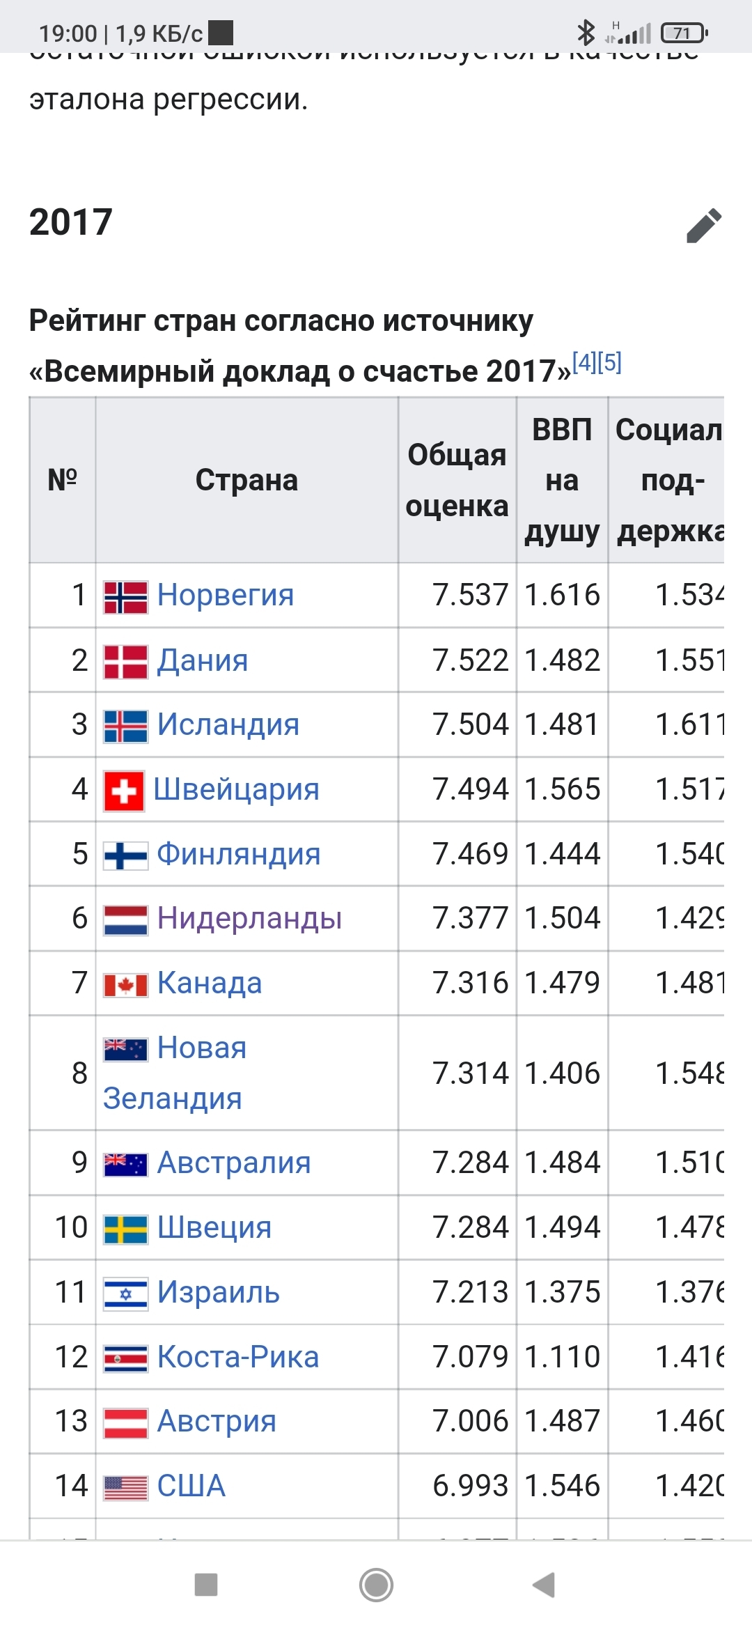Open footnote reference [5]

pyautogui.click(x=610, y=362)
